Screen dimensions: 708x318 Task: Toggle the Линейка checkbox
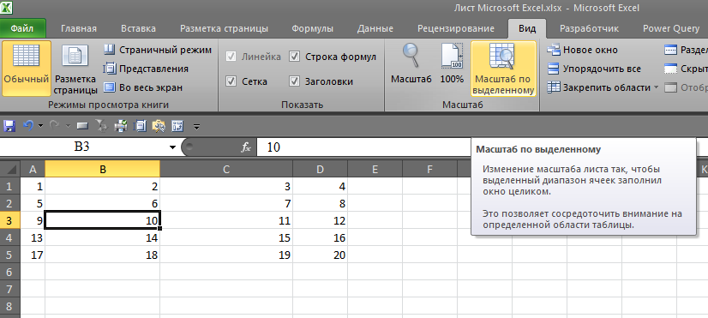click(231, 57)
